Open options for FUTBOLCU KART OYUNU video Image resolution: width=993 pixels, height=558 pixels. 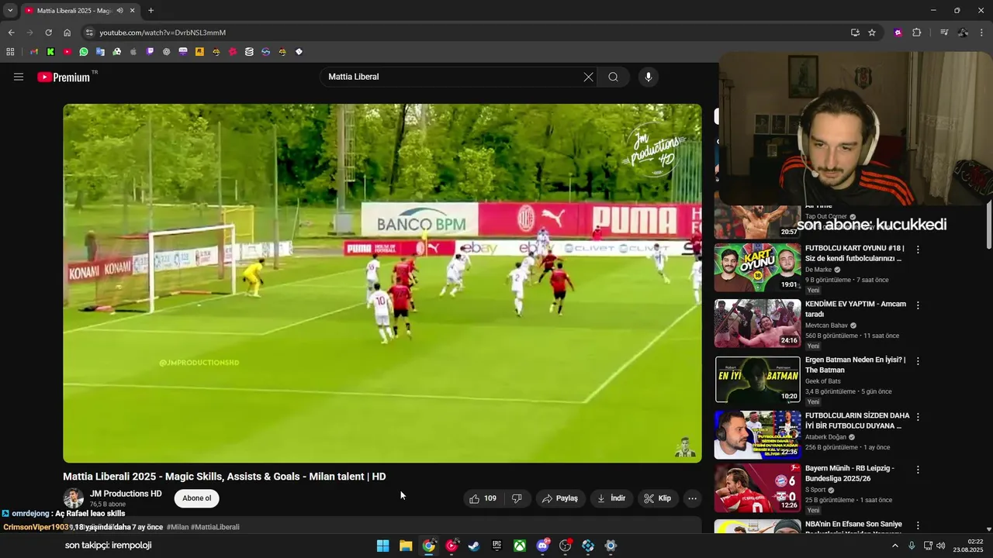[918, 250]
